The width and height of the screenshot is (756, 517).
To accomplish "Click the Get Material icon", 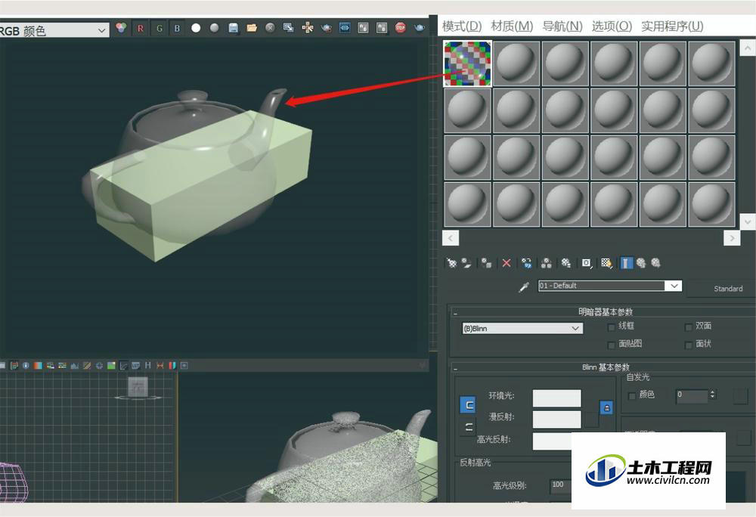I will (451, 262).
